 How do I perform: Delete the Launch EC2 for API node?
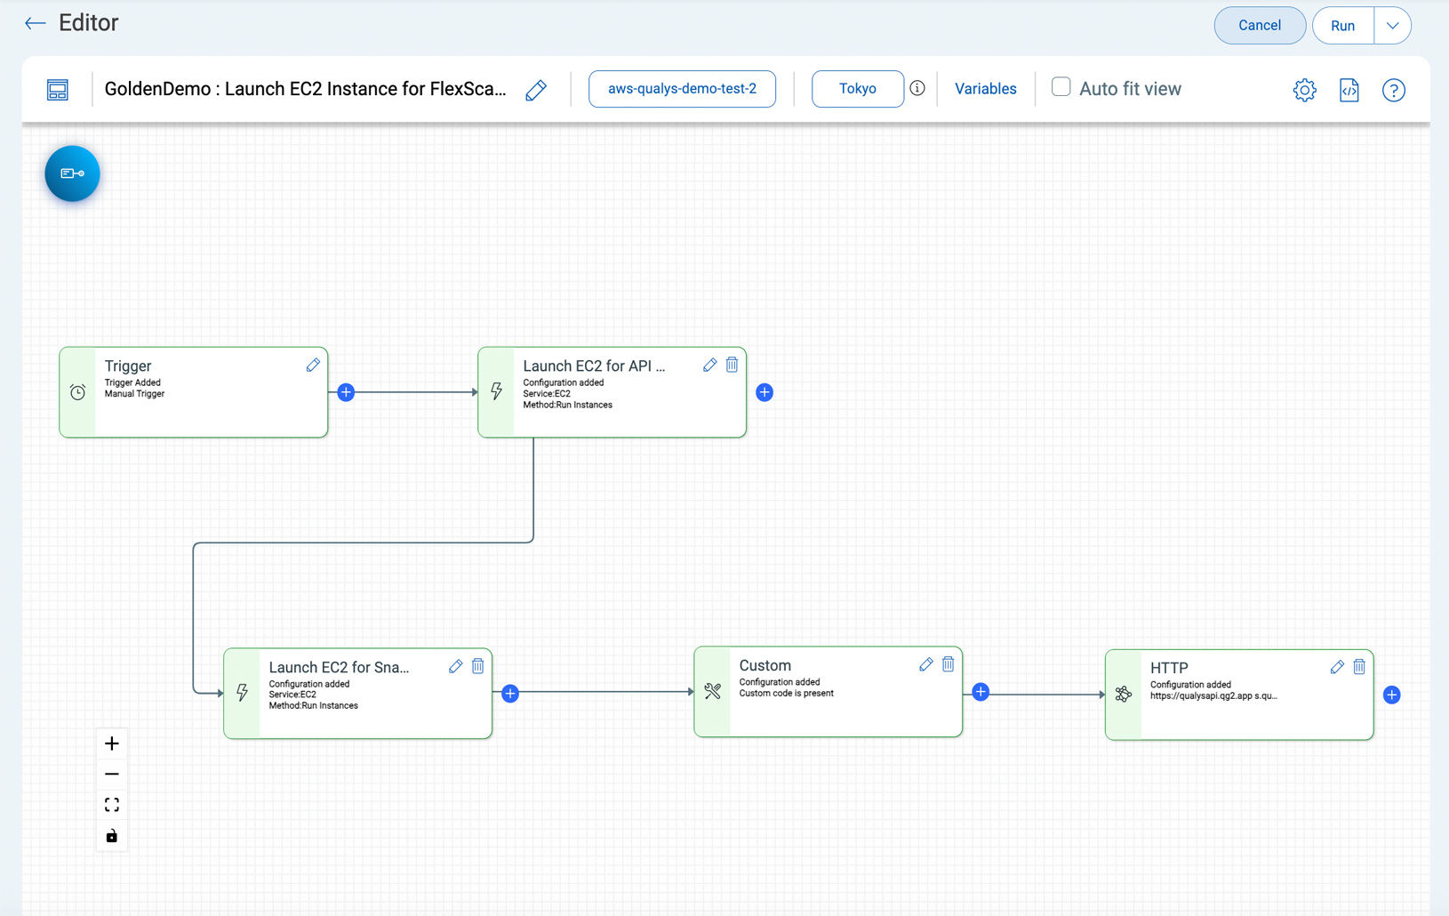(732, 365)
